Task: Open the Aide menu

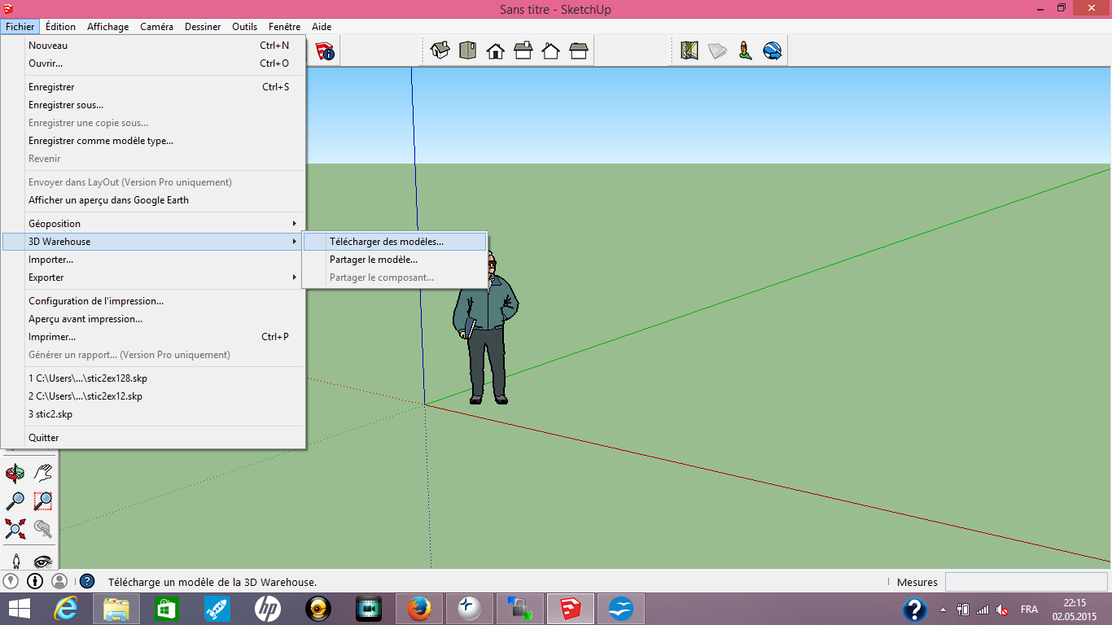Action: tap(322, 27)
